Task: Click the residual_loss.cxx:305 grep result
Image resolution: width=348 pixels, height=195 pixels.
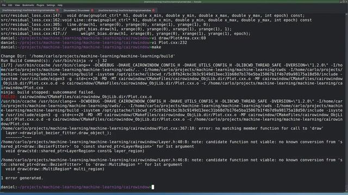Action: (105, 24)
